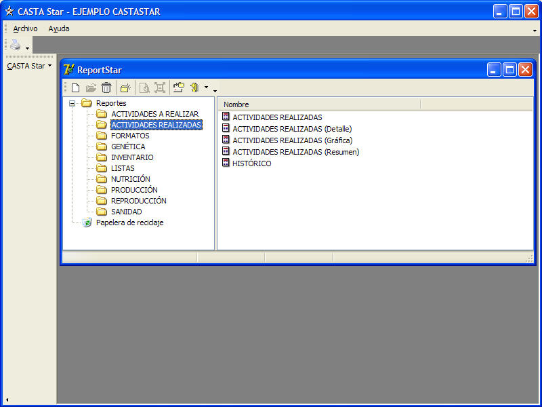
Task: Collapse the Reportes tree node
Action: [x=72, y=103]
